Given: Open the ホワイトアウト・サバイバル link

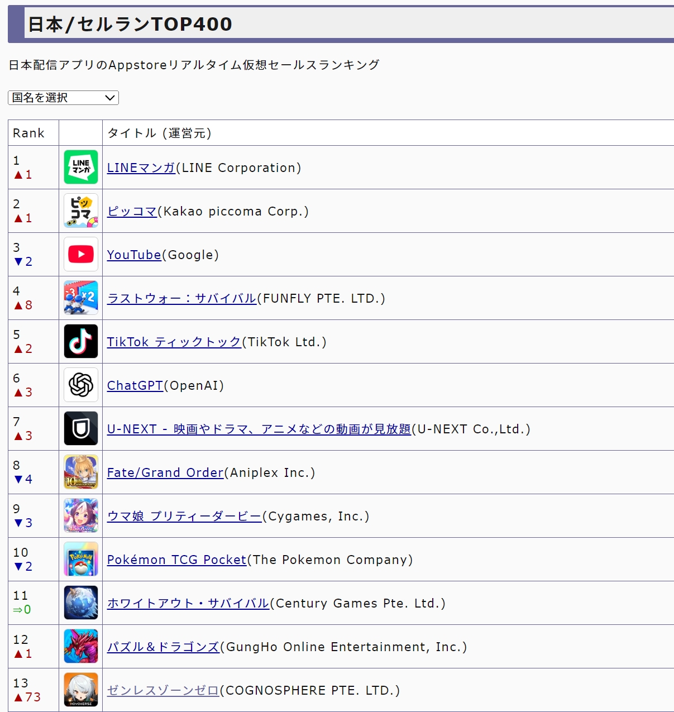Looking at the screenshot, I should (x=188, y=603).
